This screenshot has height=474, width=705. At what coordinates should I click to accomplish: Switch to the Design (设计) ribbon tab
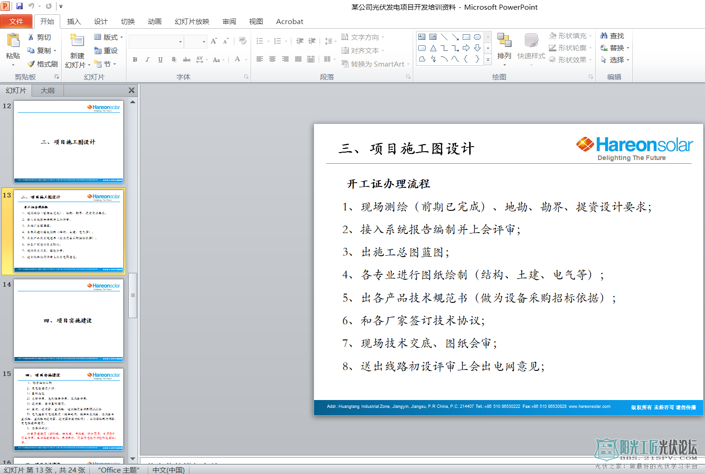click(x=101, y=21)
